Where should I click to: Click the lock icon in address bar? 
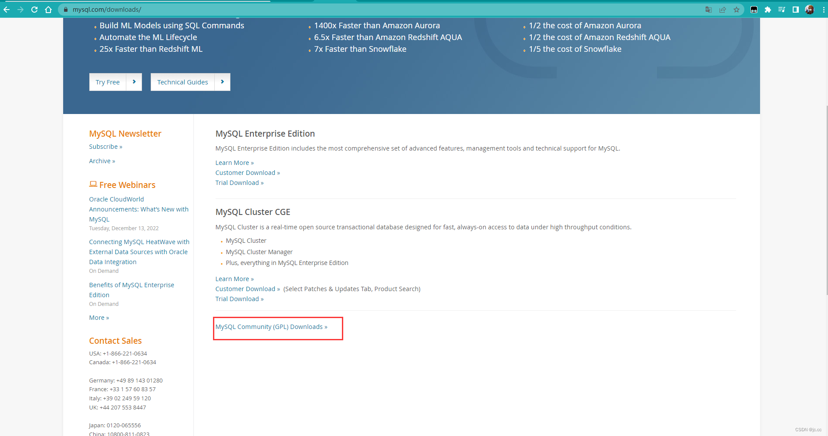coord(66,10)
